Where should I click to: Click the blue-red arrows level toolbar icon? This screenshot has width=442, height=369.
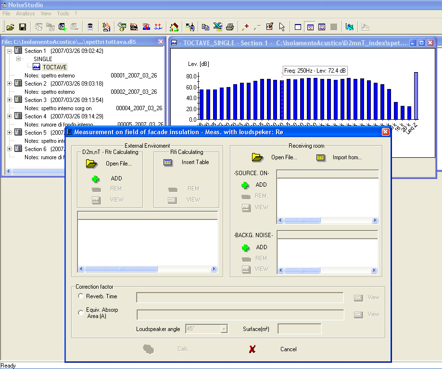point(158,27)
